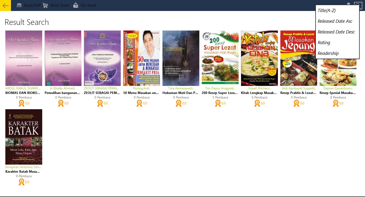This screenshot has width=365, height=197.
Task: Click the My Asset bag icon
Action: (x=76, y=5)
